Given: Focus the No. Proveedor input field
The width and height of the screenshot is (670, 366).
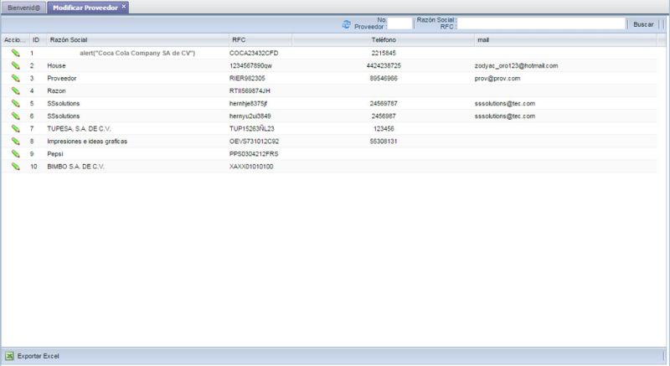Looking at the screenshot, I should tap(399, 24).
